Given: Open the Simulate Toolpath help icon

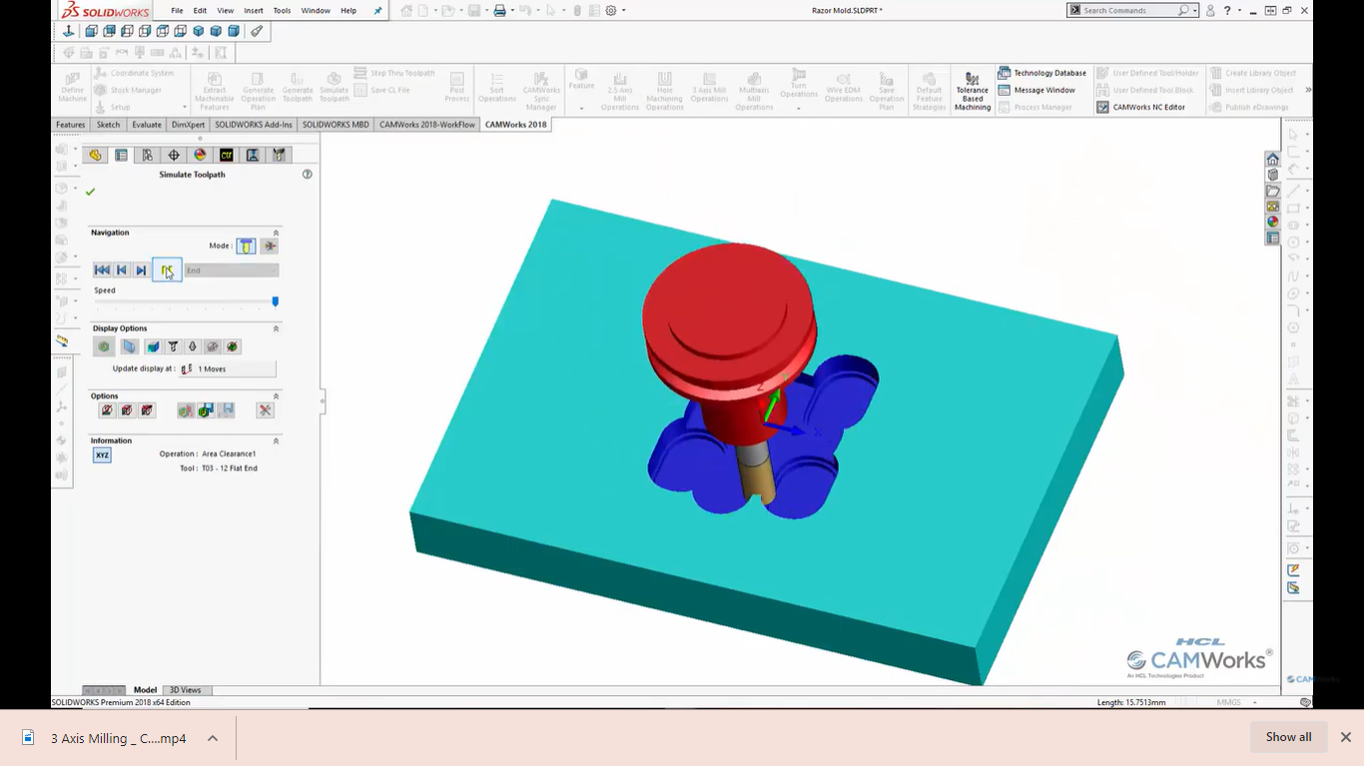Looking at the screenshot, I should pyautogui.click(x=307, y=175).
